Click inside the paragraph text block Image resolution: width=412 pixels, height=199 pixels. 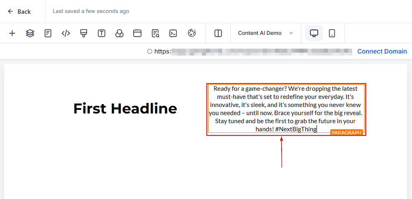pos(285,109)
